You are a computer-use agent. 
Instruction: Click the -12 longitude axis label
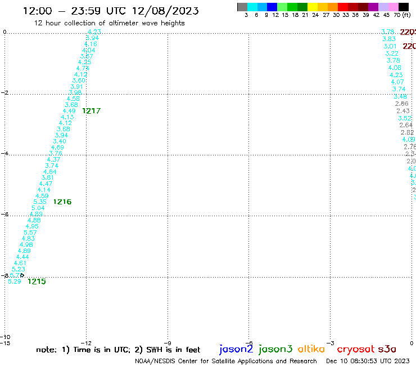tap(86, 343)
